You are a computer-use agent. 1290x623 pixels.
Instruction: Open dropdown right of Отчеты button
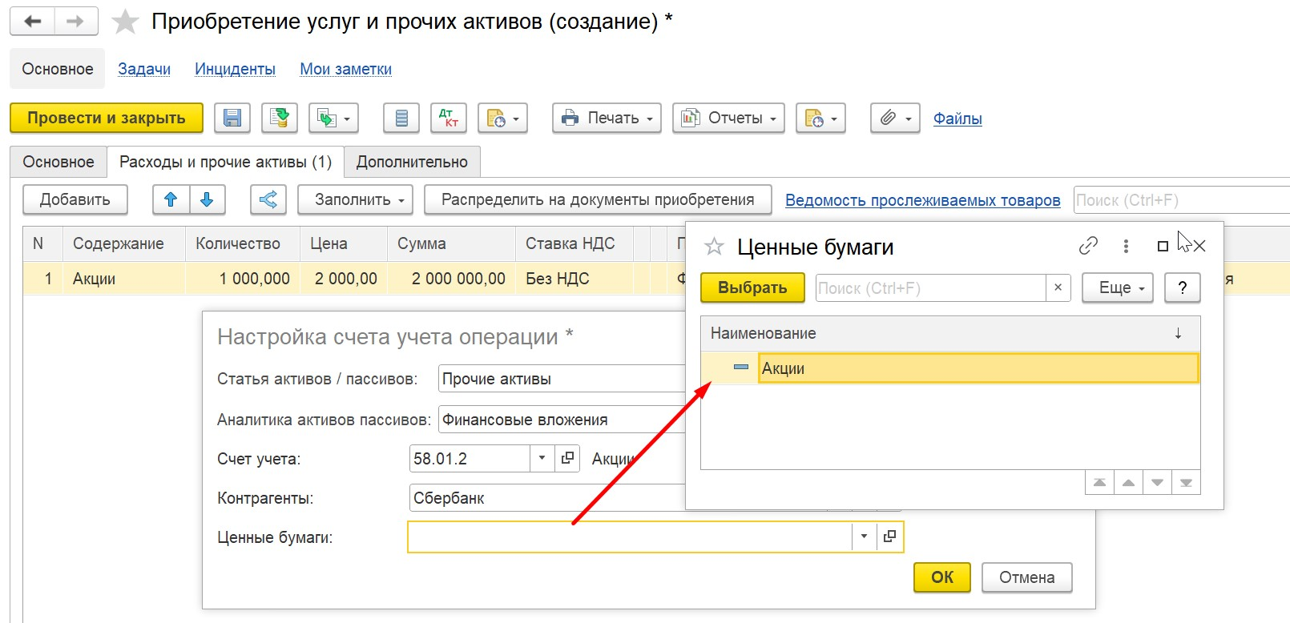820,118
